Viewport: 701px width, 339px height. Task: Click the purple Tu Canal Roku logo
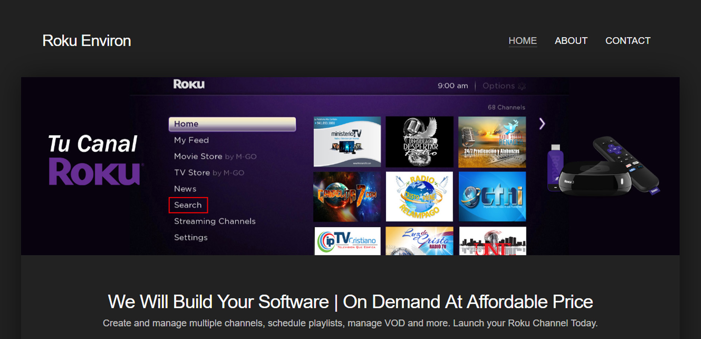(x=94, y=160)
